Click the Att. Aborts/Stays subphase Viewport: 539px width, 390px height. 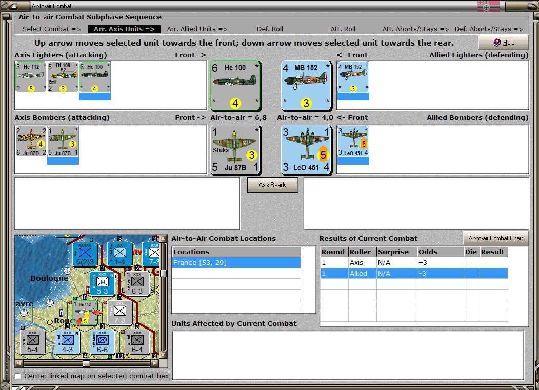pyautogui.click(x=415, y=29)
